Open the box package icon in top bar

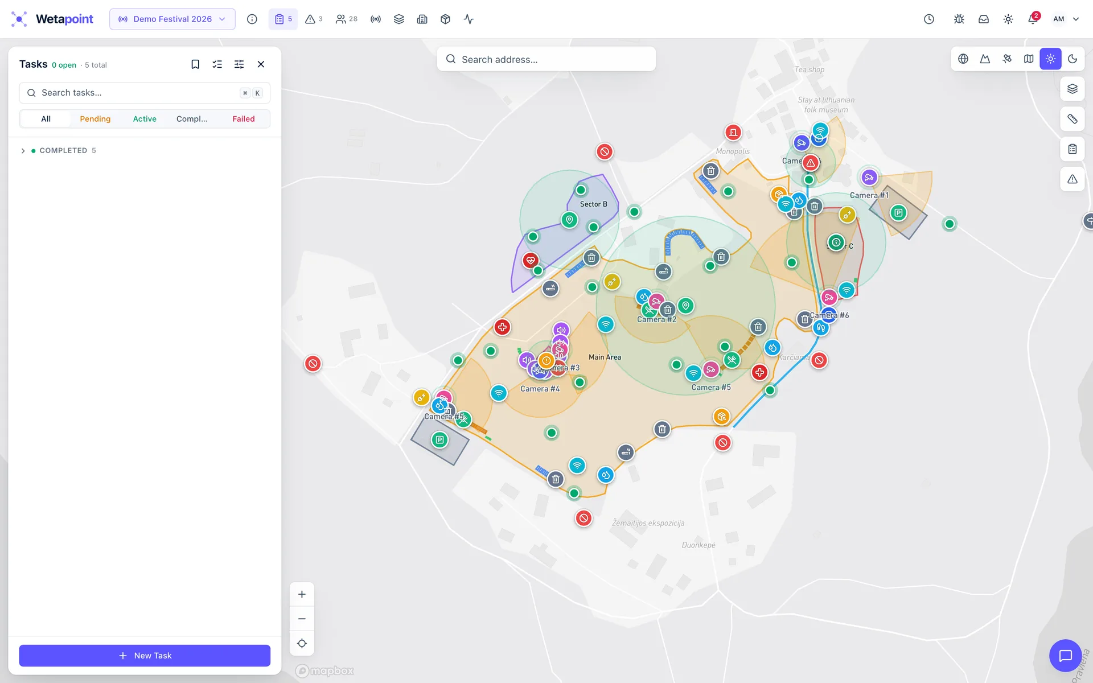445,19
